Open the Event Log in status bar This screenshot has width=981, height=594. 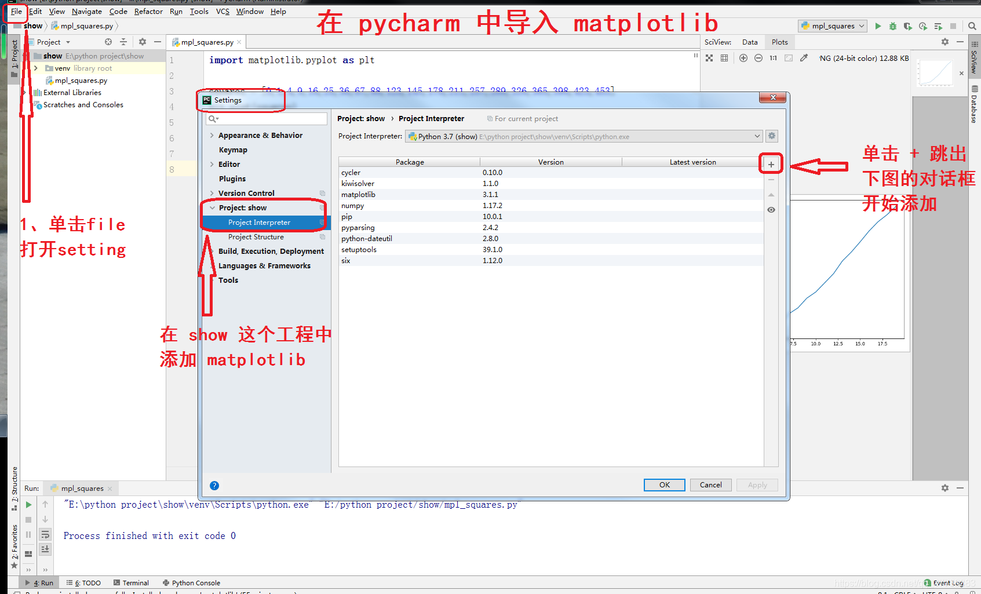[944, 583]
